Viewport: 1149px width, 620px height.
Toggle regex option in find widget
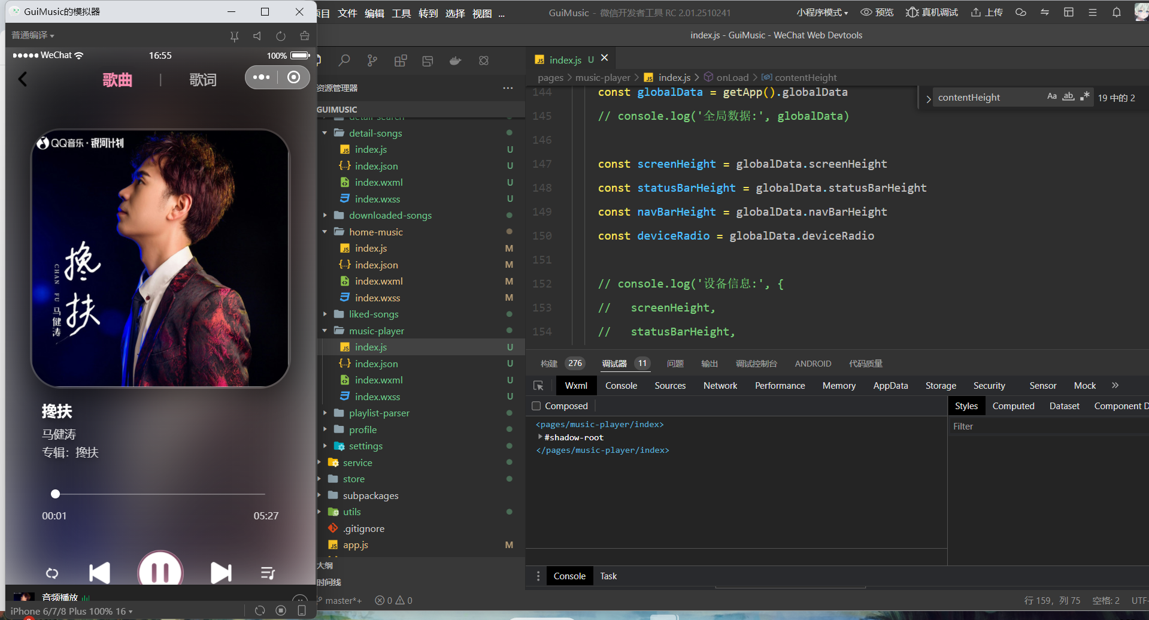(x=1084, y=97)
